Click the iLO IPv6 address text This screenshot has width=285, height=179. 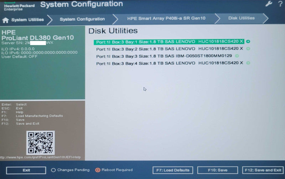[x=40, y=53]
